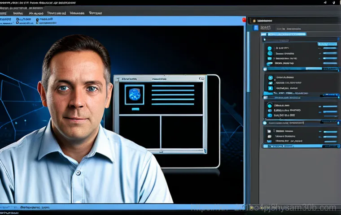Click the cyan circle icon heading the third group

click(x=270, y=106)
